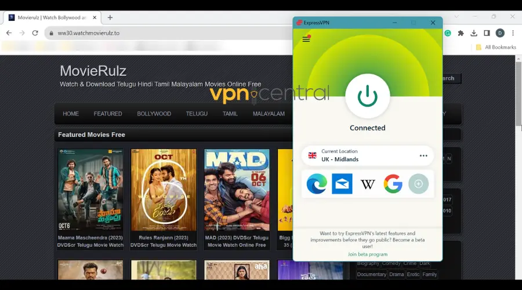
Task: Select the Drama genre tag
Action: [x=396, y=274]
